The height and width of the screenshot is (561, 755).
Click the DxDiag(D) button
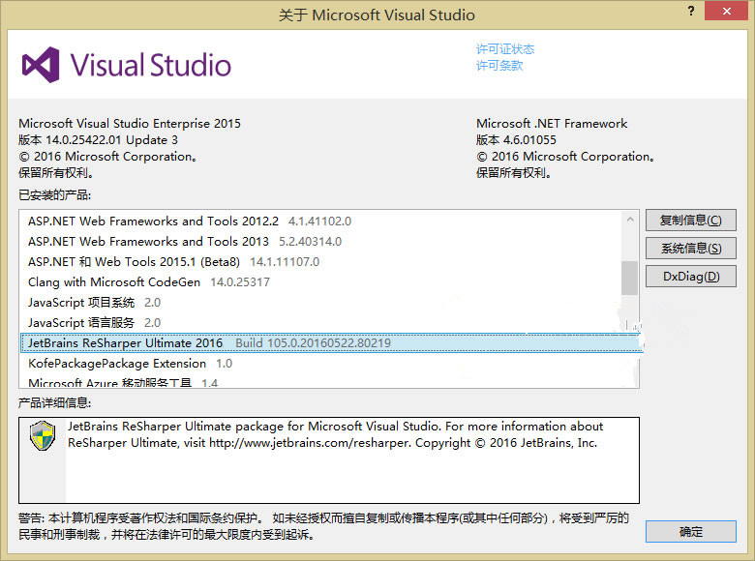[690, 277]
